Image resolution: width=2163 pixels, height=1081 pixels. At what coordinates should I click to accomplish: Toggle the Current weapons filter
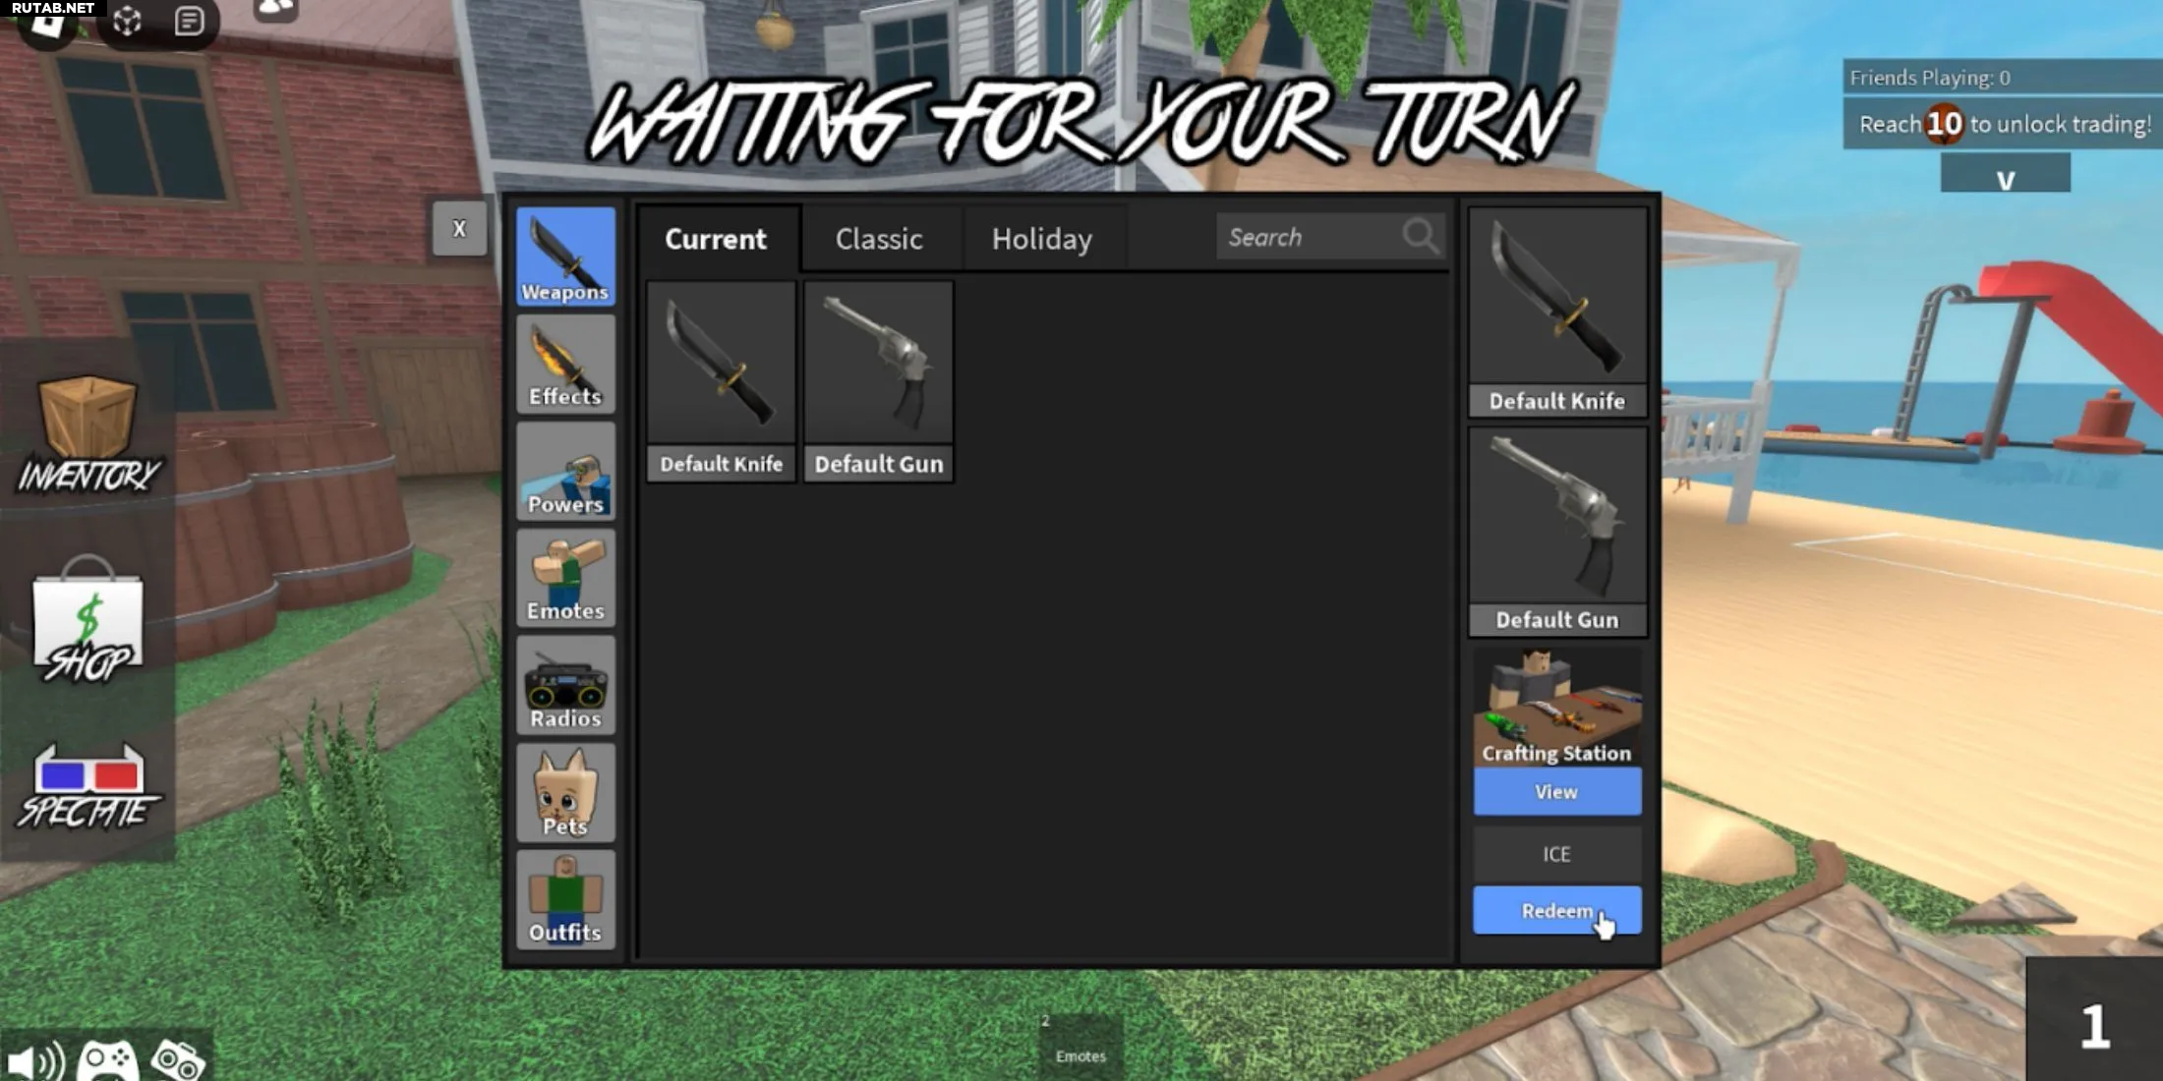pyautogui.click(x=716, y=237)
